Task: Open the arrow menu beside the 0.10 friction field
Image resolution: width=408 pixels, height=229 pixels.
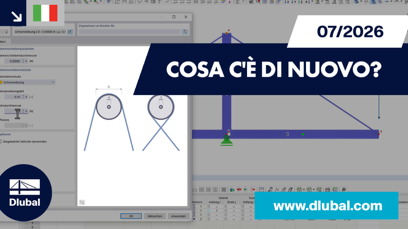Action: pos(26,97)
